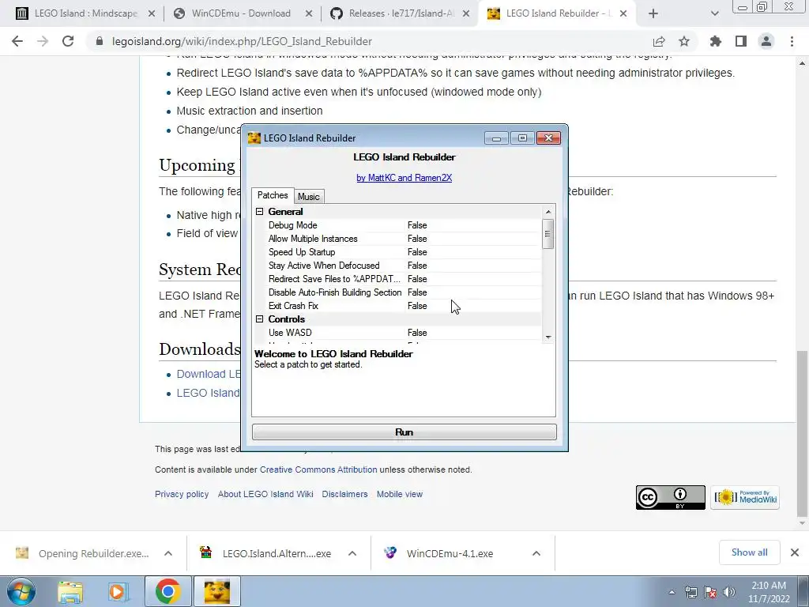Open the Creative Commons Attribution link

[x=318, y=469]
